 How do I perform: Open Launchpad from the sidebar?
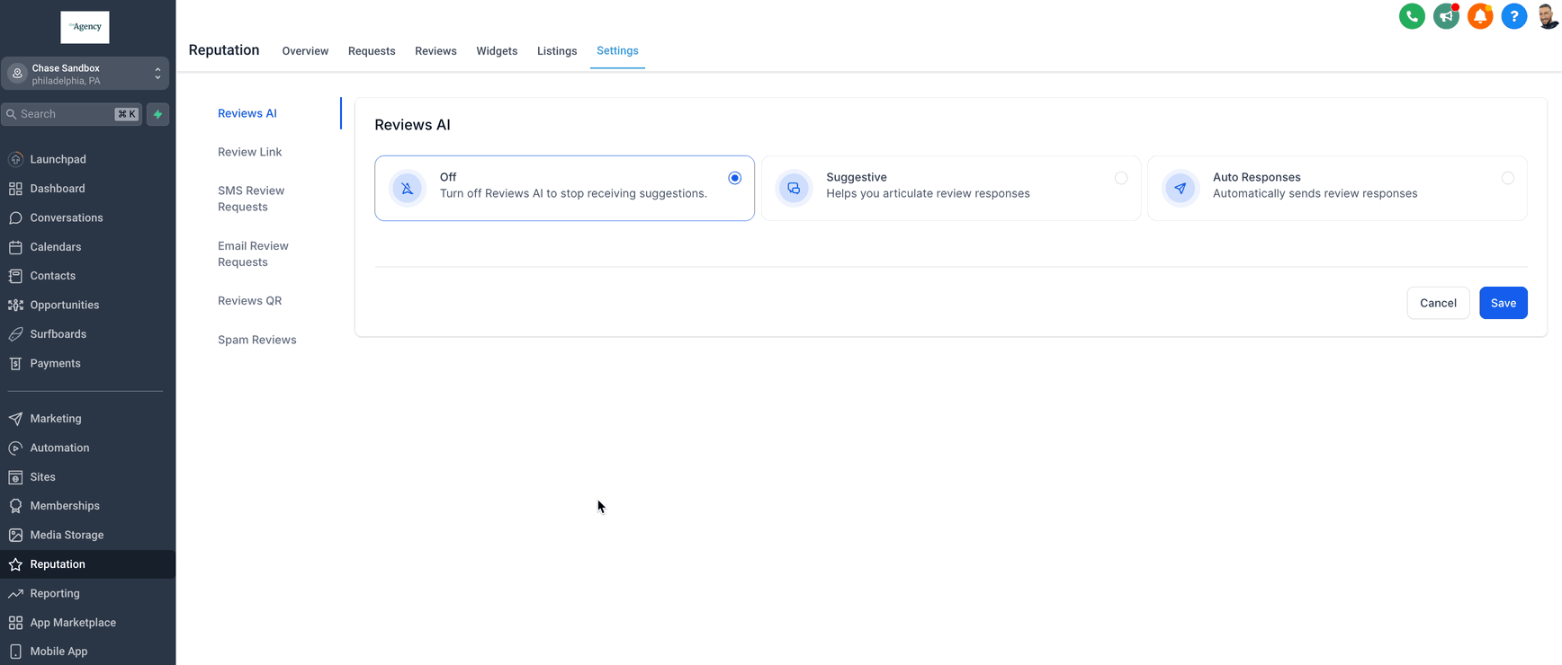coord(58,159)
